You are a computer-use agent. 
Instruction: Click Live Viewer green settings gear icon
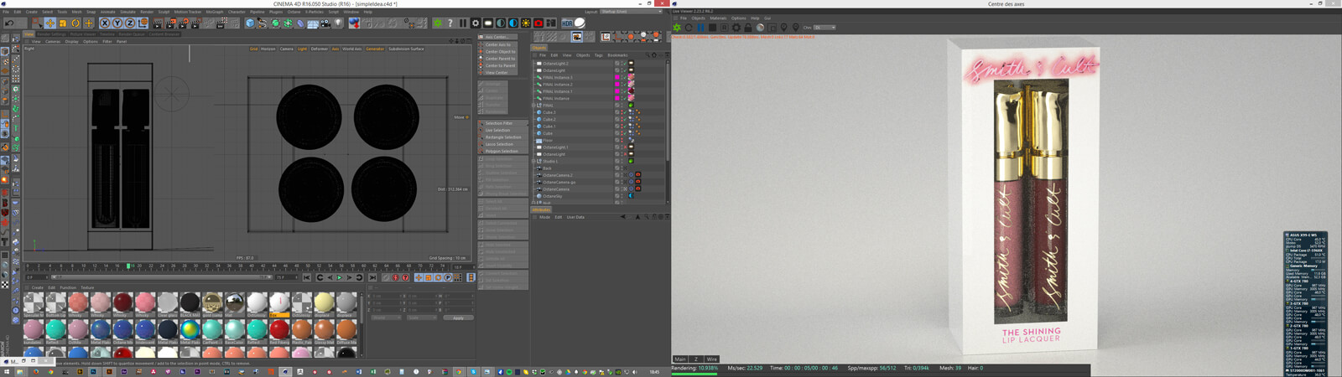[677, 28]
